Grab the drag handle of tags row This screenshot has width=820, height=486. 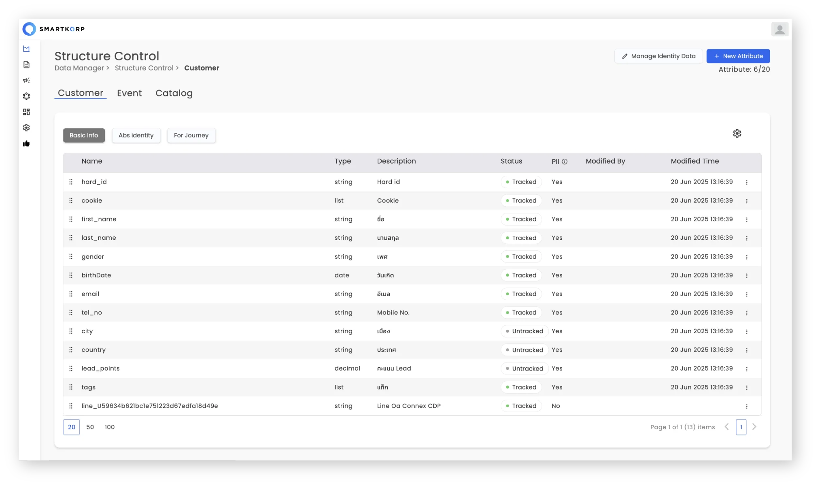point(71,387)
